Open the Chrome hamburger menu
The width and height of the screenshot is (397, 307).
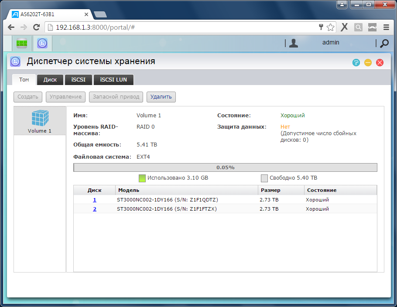386,27
